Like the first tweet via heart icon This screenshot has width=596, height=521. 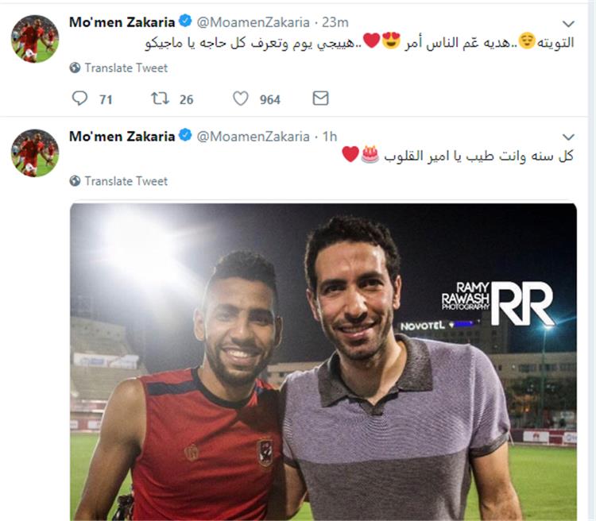241,98
